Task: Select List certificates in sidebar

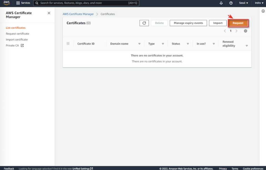Action: click(16, 28)
